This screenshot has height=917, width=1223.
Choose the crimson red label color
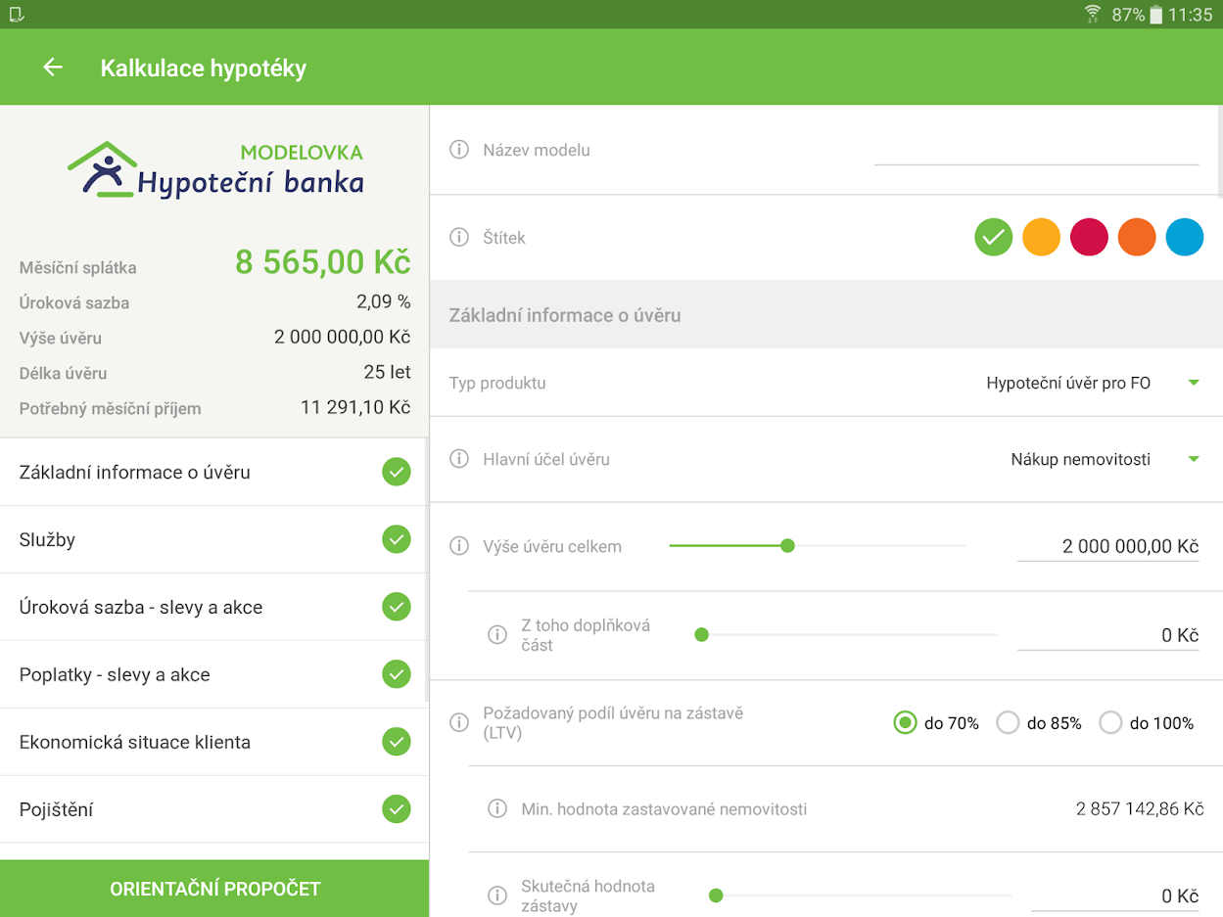pos(1089,237)
